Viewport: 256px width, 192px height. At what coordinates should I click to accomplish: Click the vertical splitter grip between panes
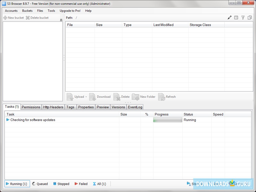coord(64,58)
